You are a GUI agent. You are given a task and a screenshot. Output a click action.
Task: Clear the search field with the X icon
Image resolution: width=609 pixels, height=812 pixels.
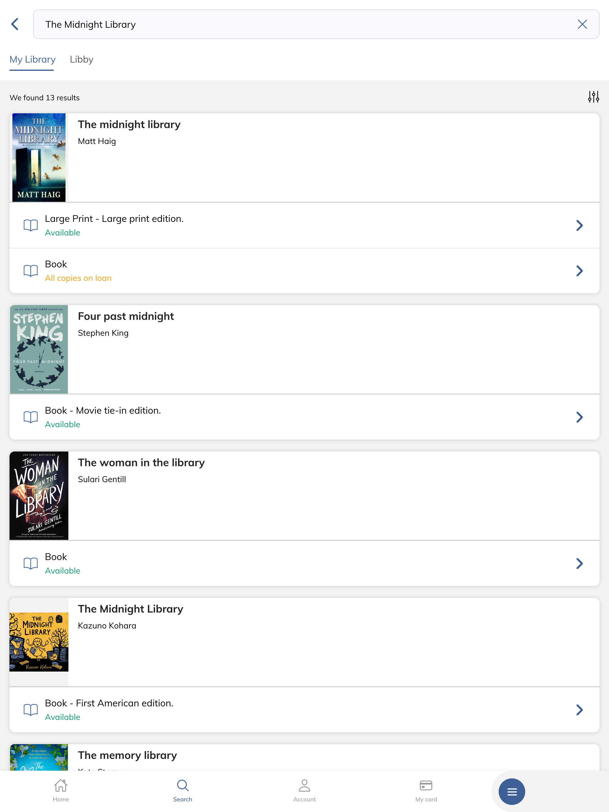coord(582,24)
